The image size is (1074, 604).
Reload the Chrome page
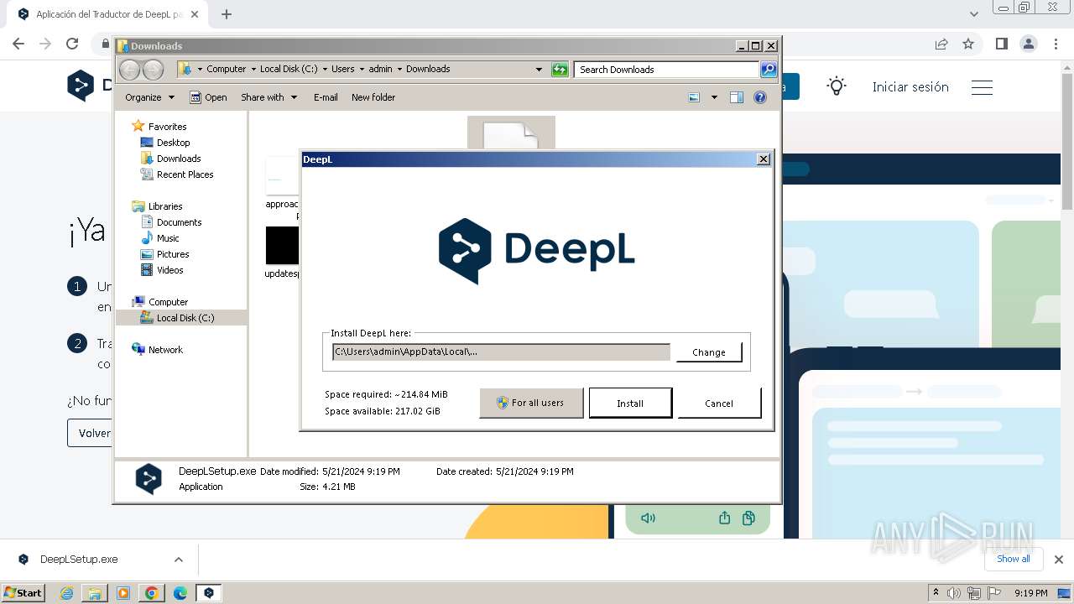pos(72,44)
